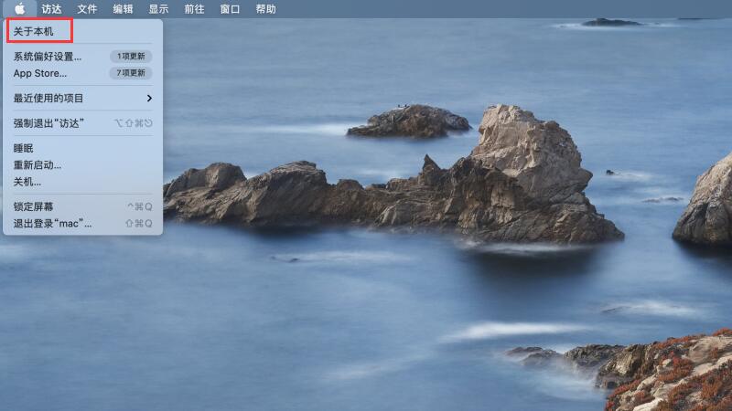This screenshot has height=411, width=732.
Task: Open the 前往 menu
Action: click(x=194, y=9)
